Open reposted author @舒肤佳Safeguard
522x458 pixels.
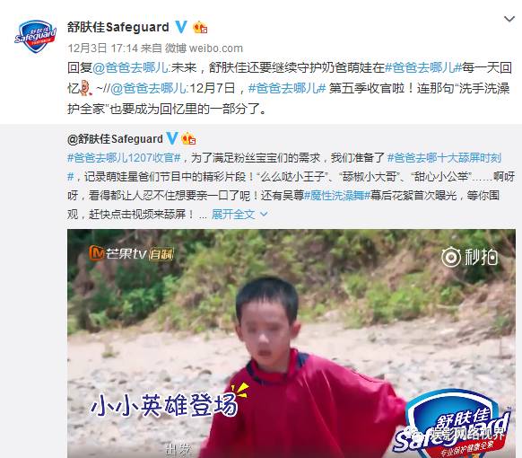click(115, 138)
